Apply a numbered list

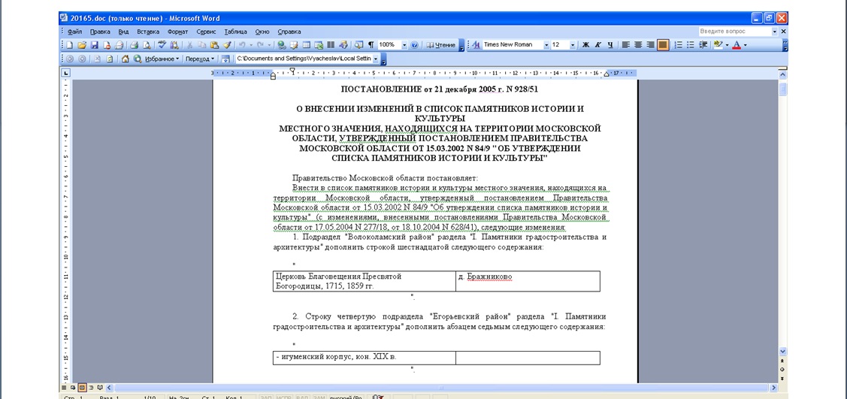(679, 45)
